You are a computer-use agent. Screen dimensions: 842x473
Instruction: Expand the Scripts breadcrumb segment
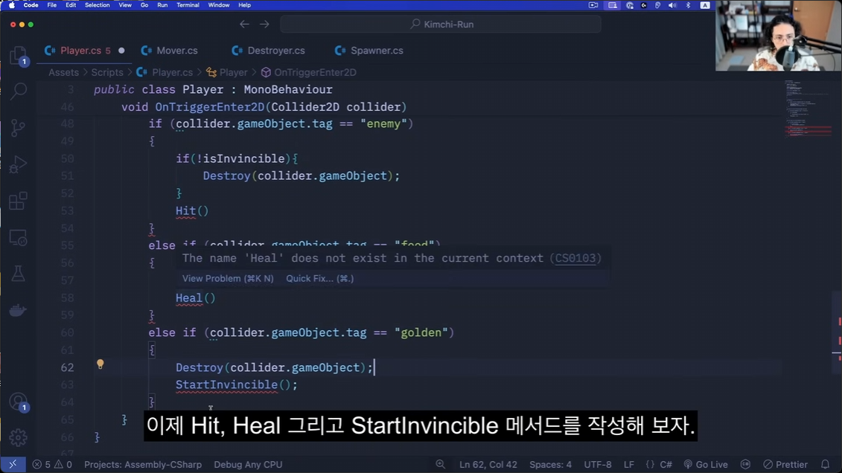tap(107, 72)
